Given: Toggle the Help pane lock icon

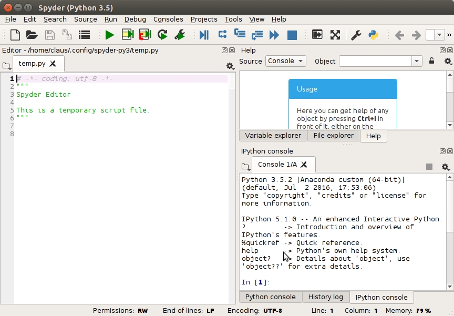Looking at the screenshot, I should 431,60.
